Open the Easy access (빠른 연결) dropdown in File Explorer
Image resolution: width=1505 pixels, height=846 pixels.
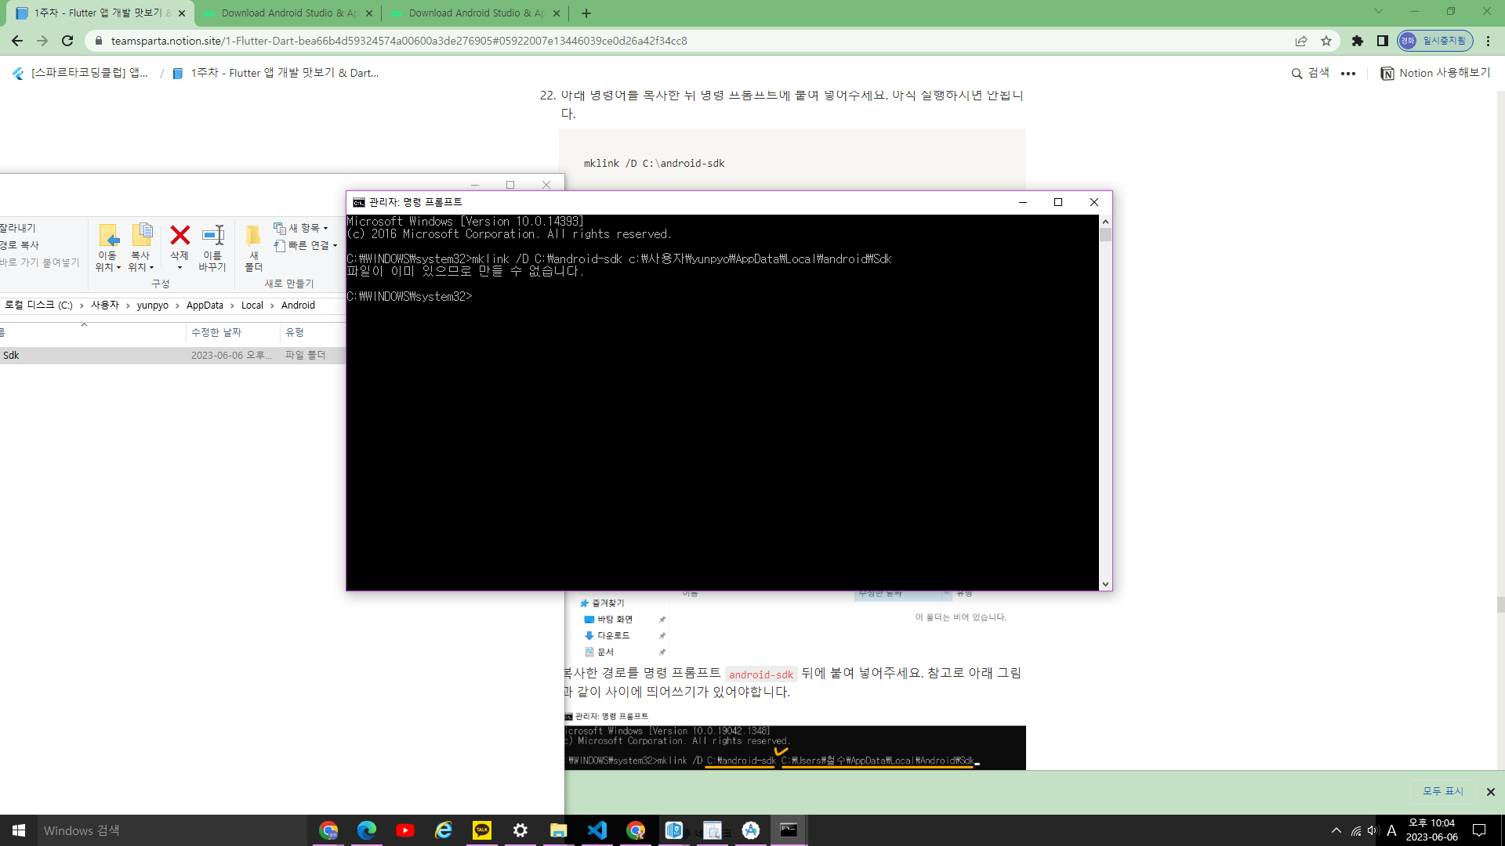(x=305, y=245)
